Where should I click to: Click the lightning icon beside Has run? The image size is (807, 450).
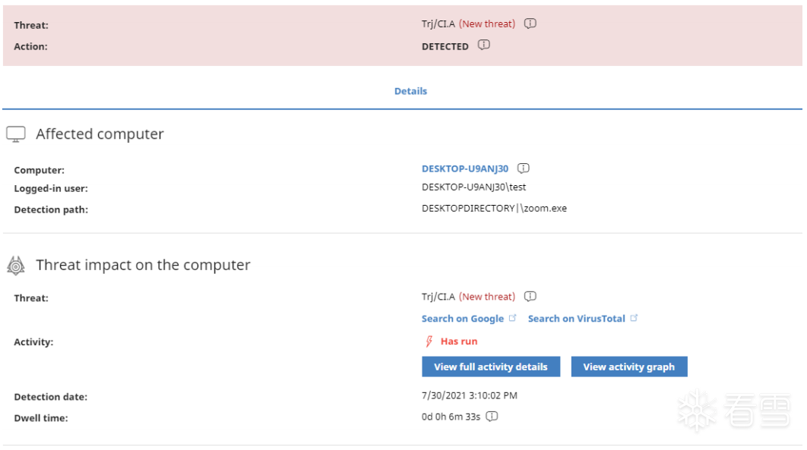[x=429, y=341]
